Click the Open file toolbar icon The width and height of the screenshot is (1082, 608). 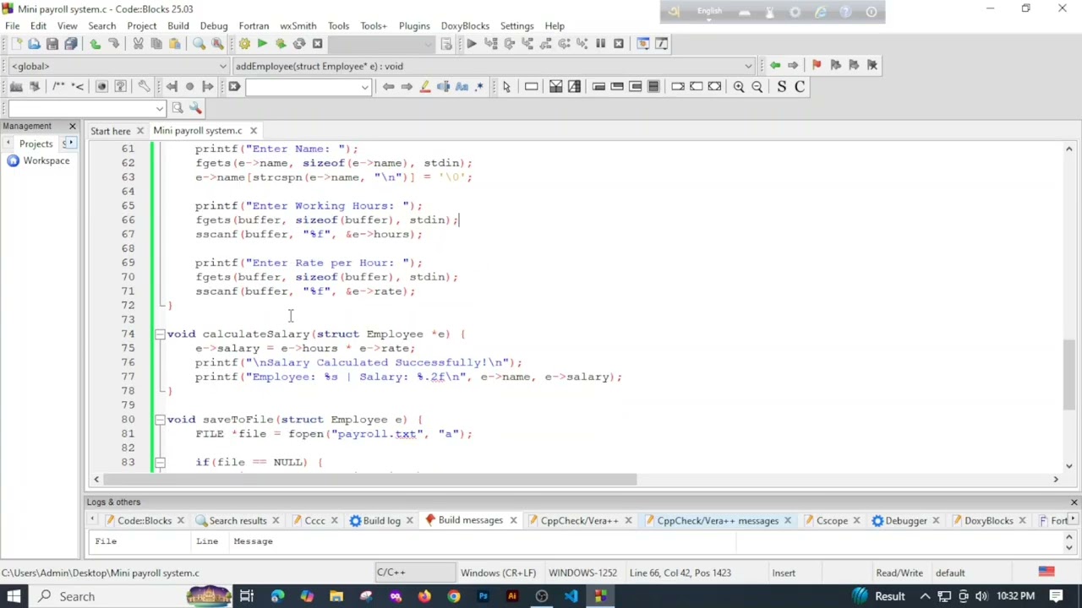coord(34,44)
